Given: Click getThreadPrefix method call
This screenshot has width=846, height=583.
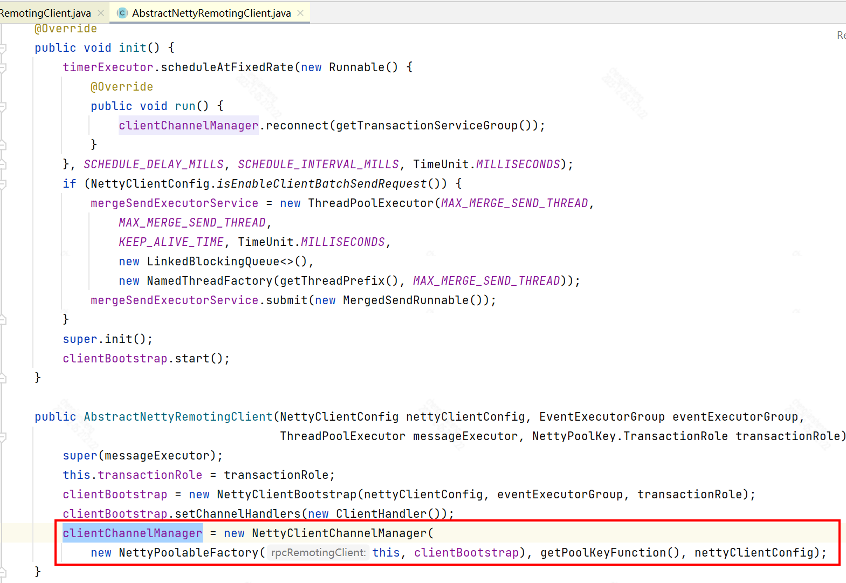Looking at the screenshot, I should coord(332,280).
